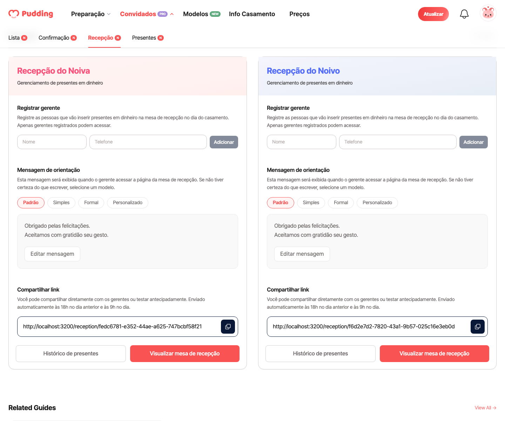505x421 pixels.
Task: Collapse the Convidados menu chevron
Action: tap(172, 14)
